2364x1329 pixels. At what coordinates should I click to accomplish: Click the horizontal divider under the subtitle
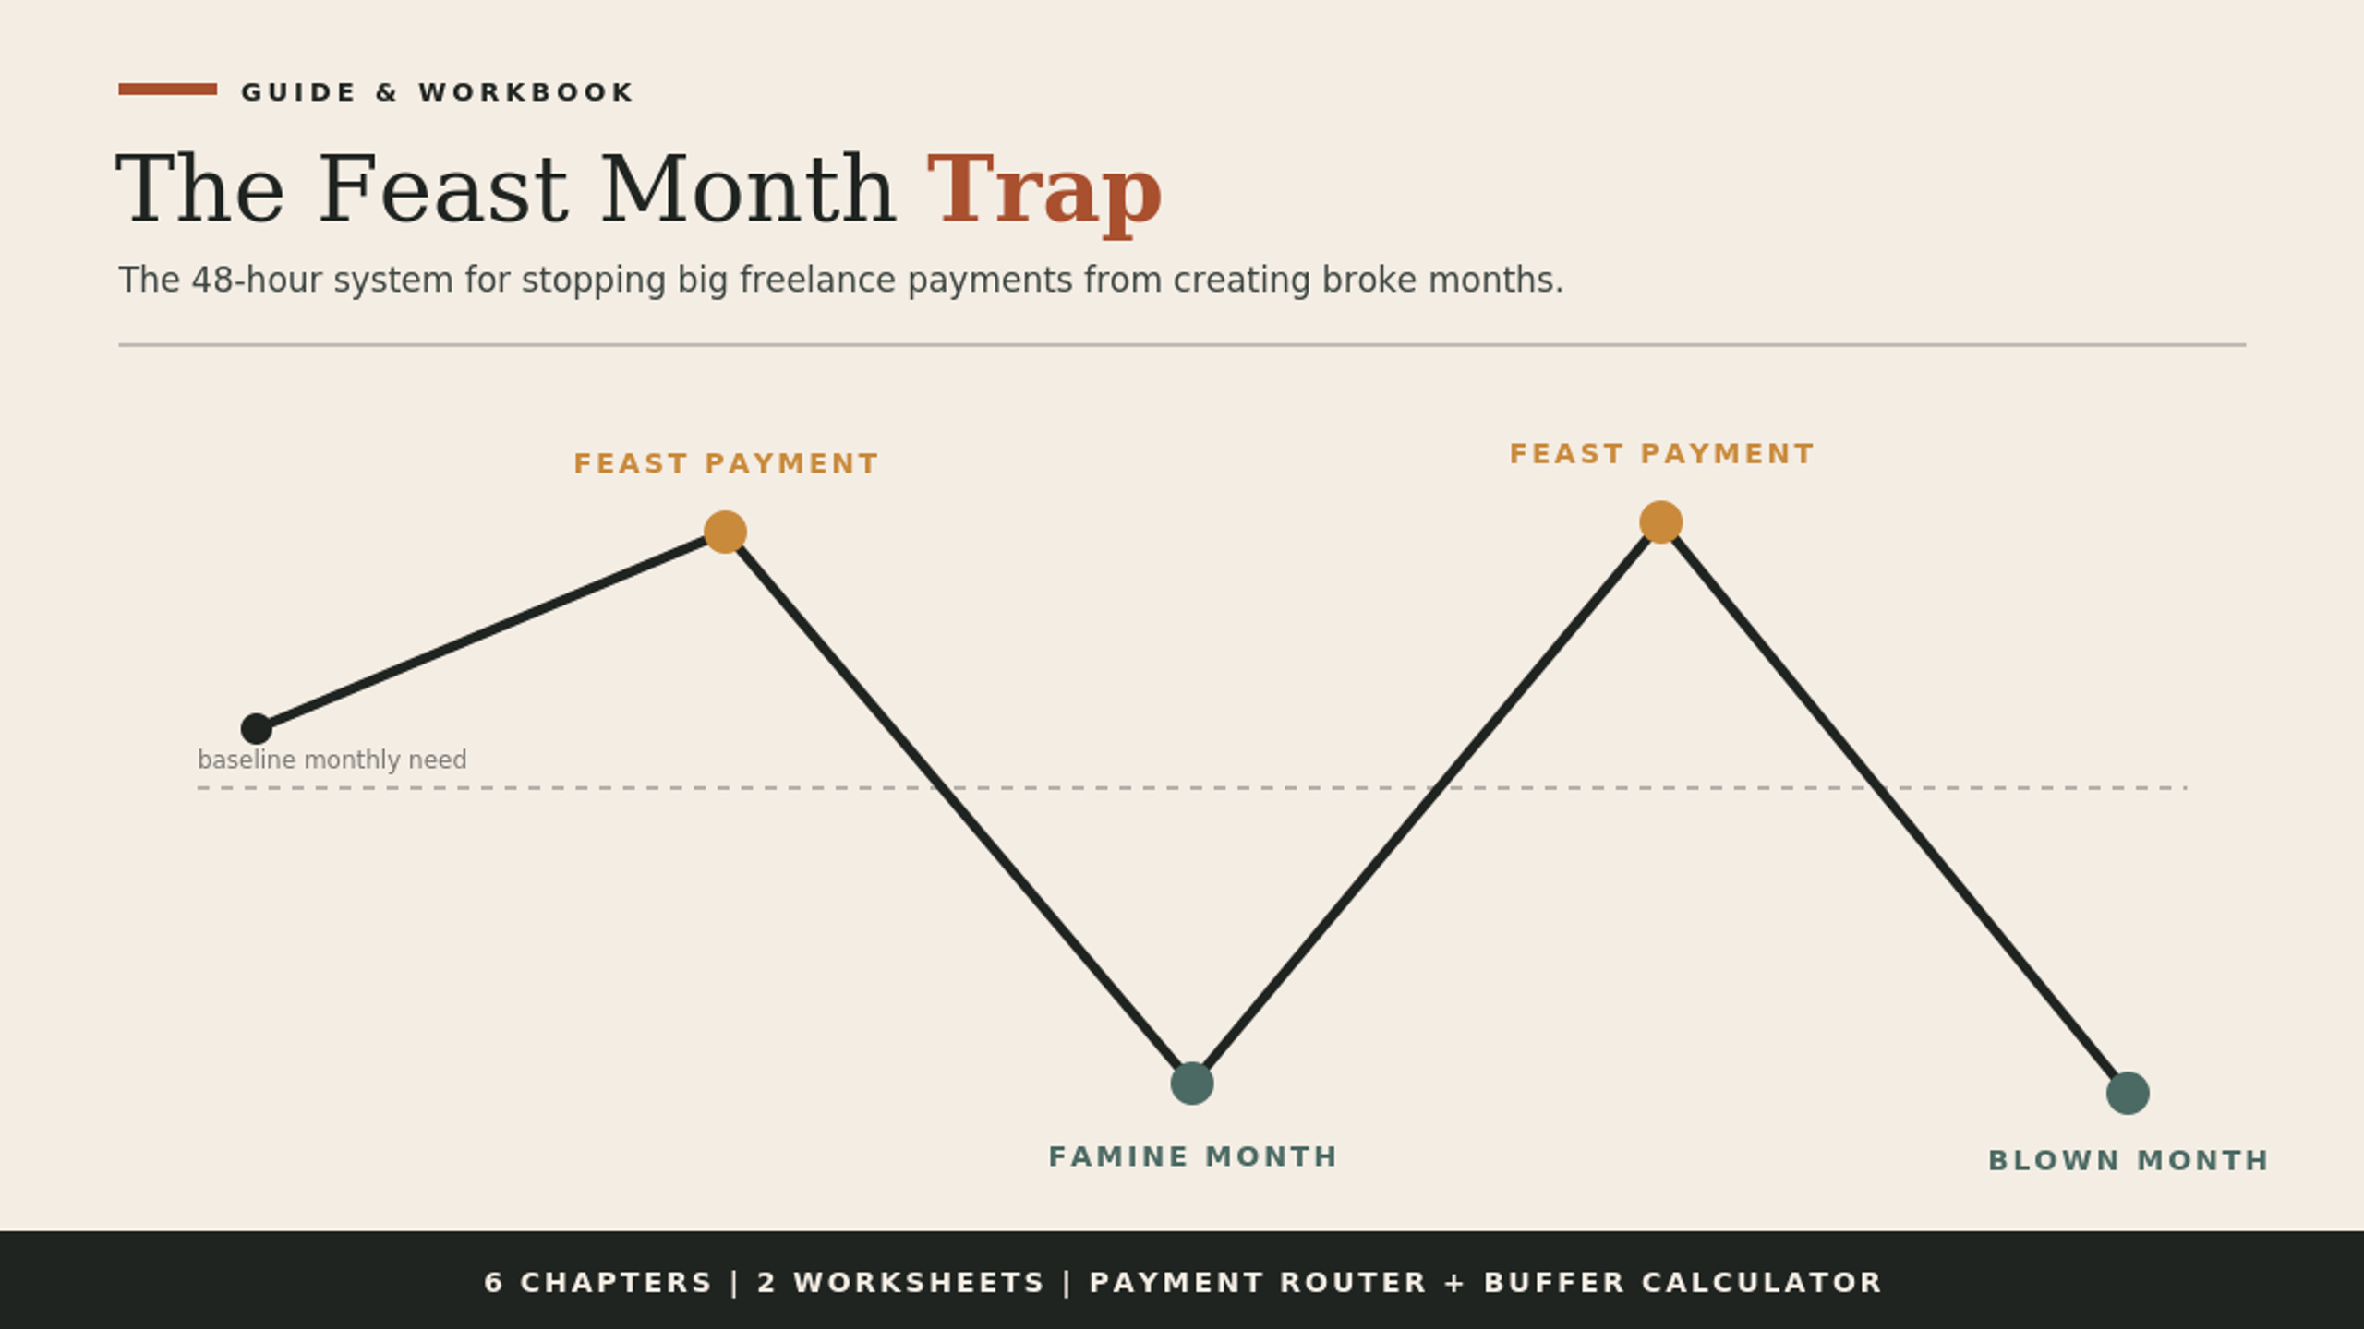(x=1182, y=345)
